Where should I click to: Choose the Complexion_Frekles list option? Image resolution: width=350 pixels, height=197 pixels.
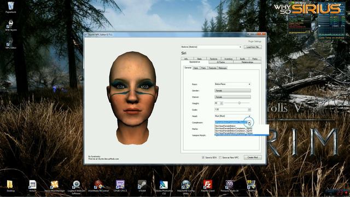pos(234,133)
